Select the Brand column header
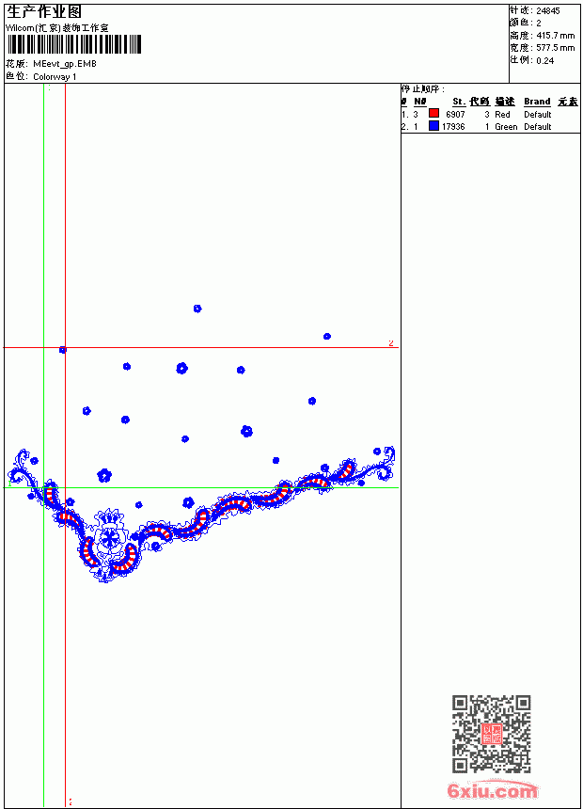This screenshot has width=583, height=809. point(537,102)
